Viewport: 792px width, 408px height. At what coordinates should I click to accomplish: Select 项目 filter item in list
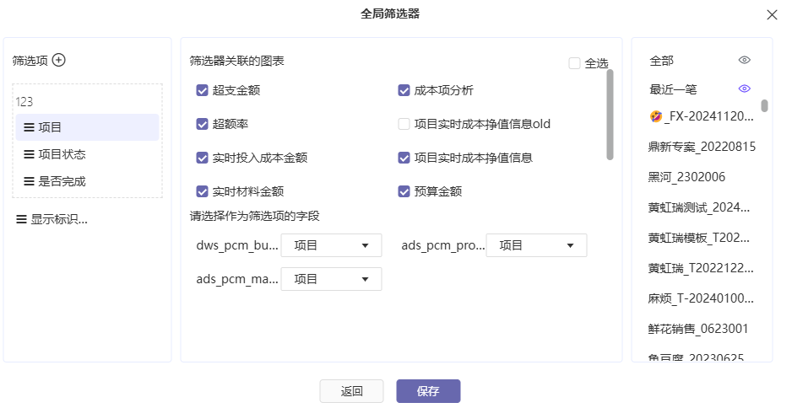pyautogui.click(x=87, y=127)
